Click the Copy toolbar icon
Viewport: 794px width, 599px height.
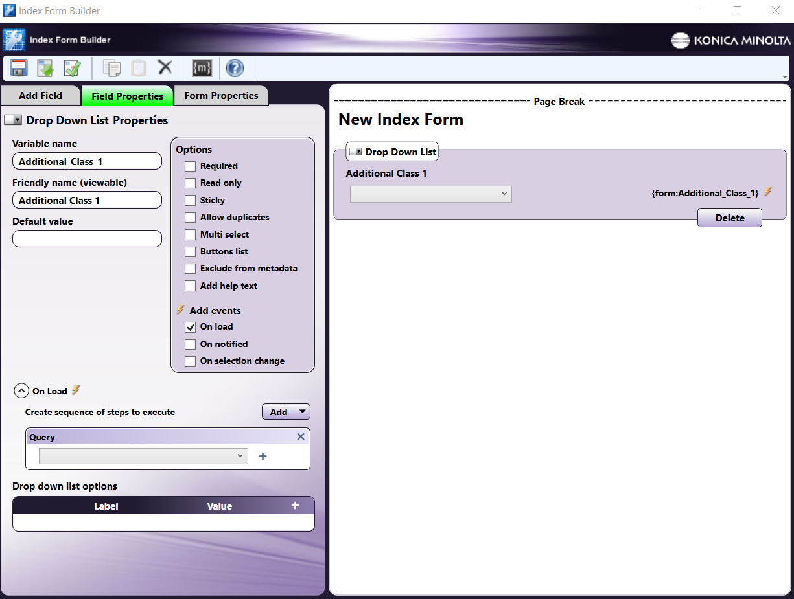coord(112,67)
